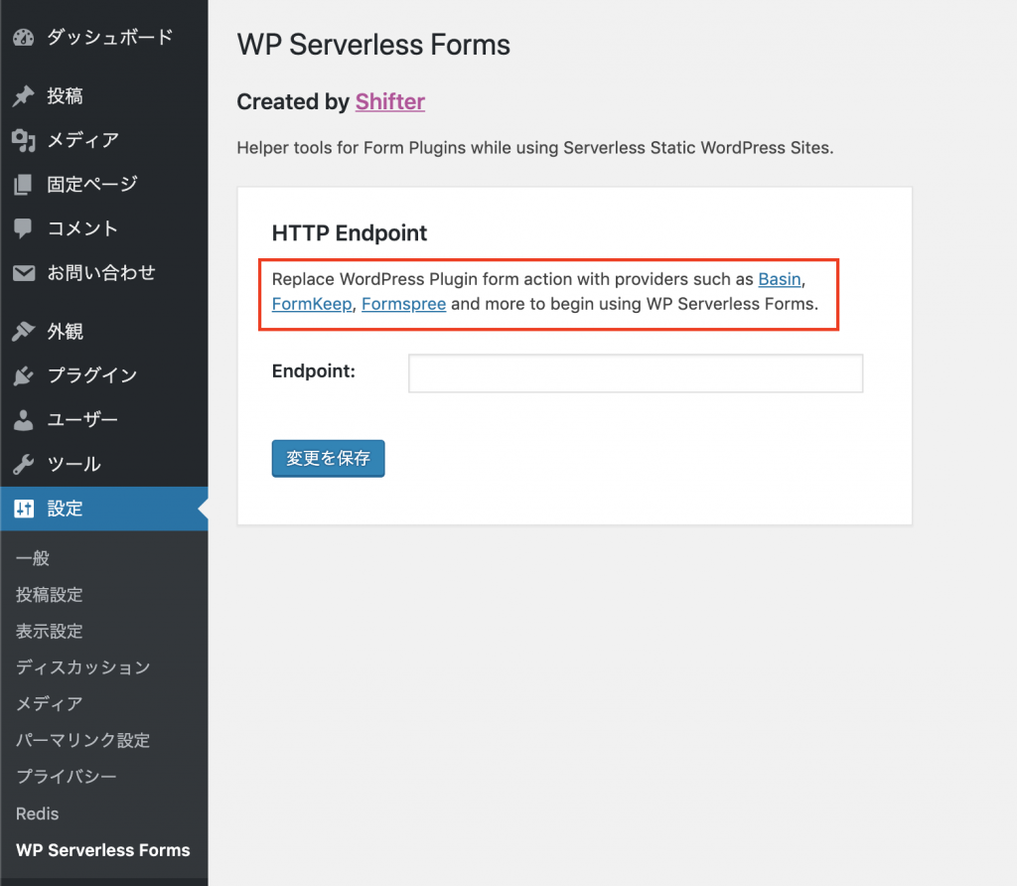The width and height of the screenshot is (1017, 886).
Task: Open the 投稿 menu
Action: coord(65,96)
